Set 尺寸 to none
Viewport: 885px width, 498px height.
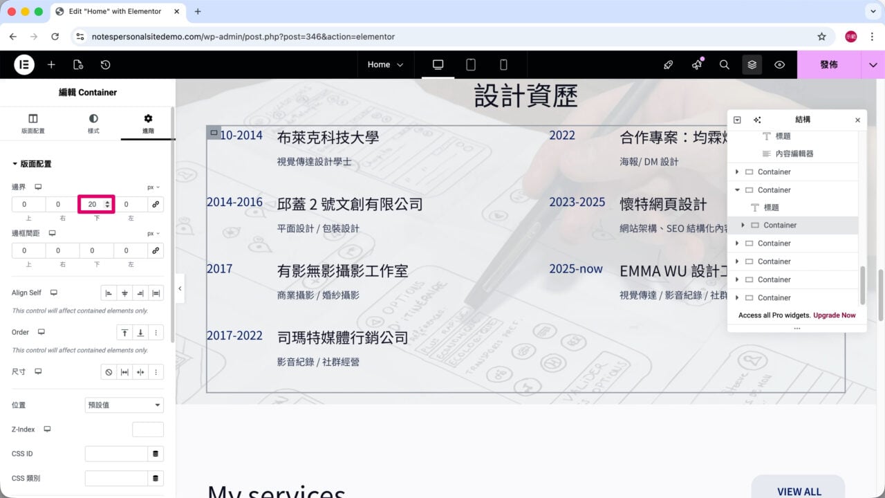coord(109,372)
